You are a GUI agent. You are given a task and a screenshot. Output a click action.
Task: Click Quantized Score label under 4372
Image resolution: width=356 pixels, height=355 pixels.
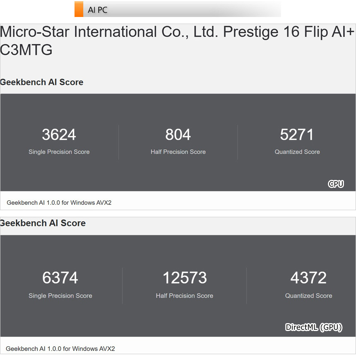coord(308,295)
